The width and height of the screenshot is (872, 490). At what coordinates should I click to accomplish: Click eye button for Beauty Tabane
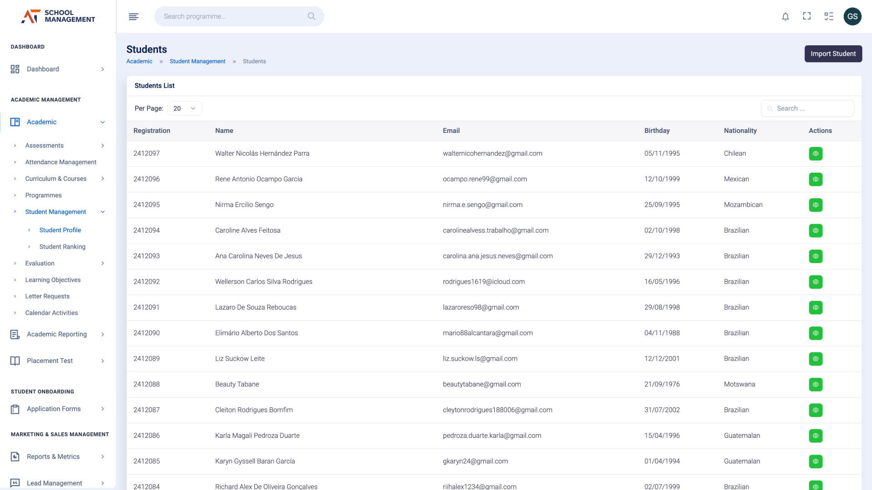pyautogui.click(x=816, y=384)
